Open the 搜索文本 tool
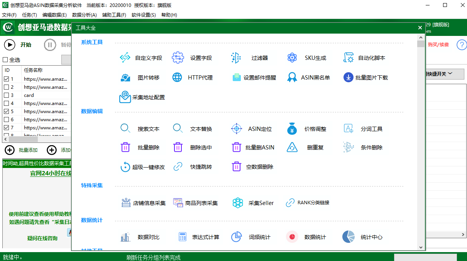This screenshot has width=467, height=261. pyautogui.click(x=140, y=129)
